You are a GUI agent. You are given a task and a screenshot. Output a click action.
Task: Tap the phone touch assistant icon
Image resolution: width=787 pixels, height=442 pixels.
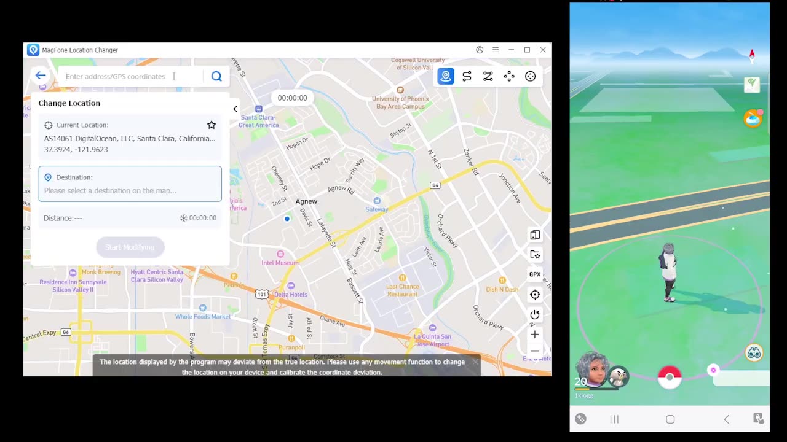[x=759, y=419]
